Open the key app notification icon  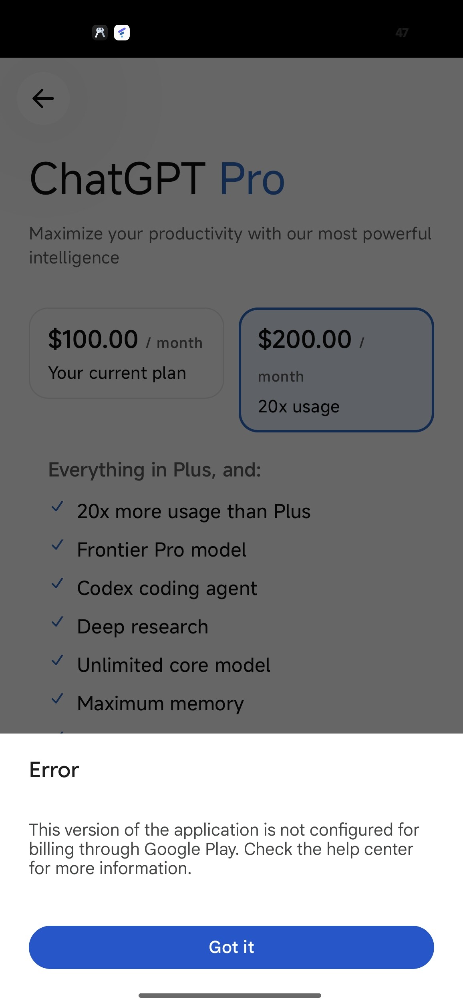click(100, 32)
